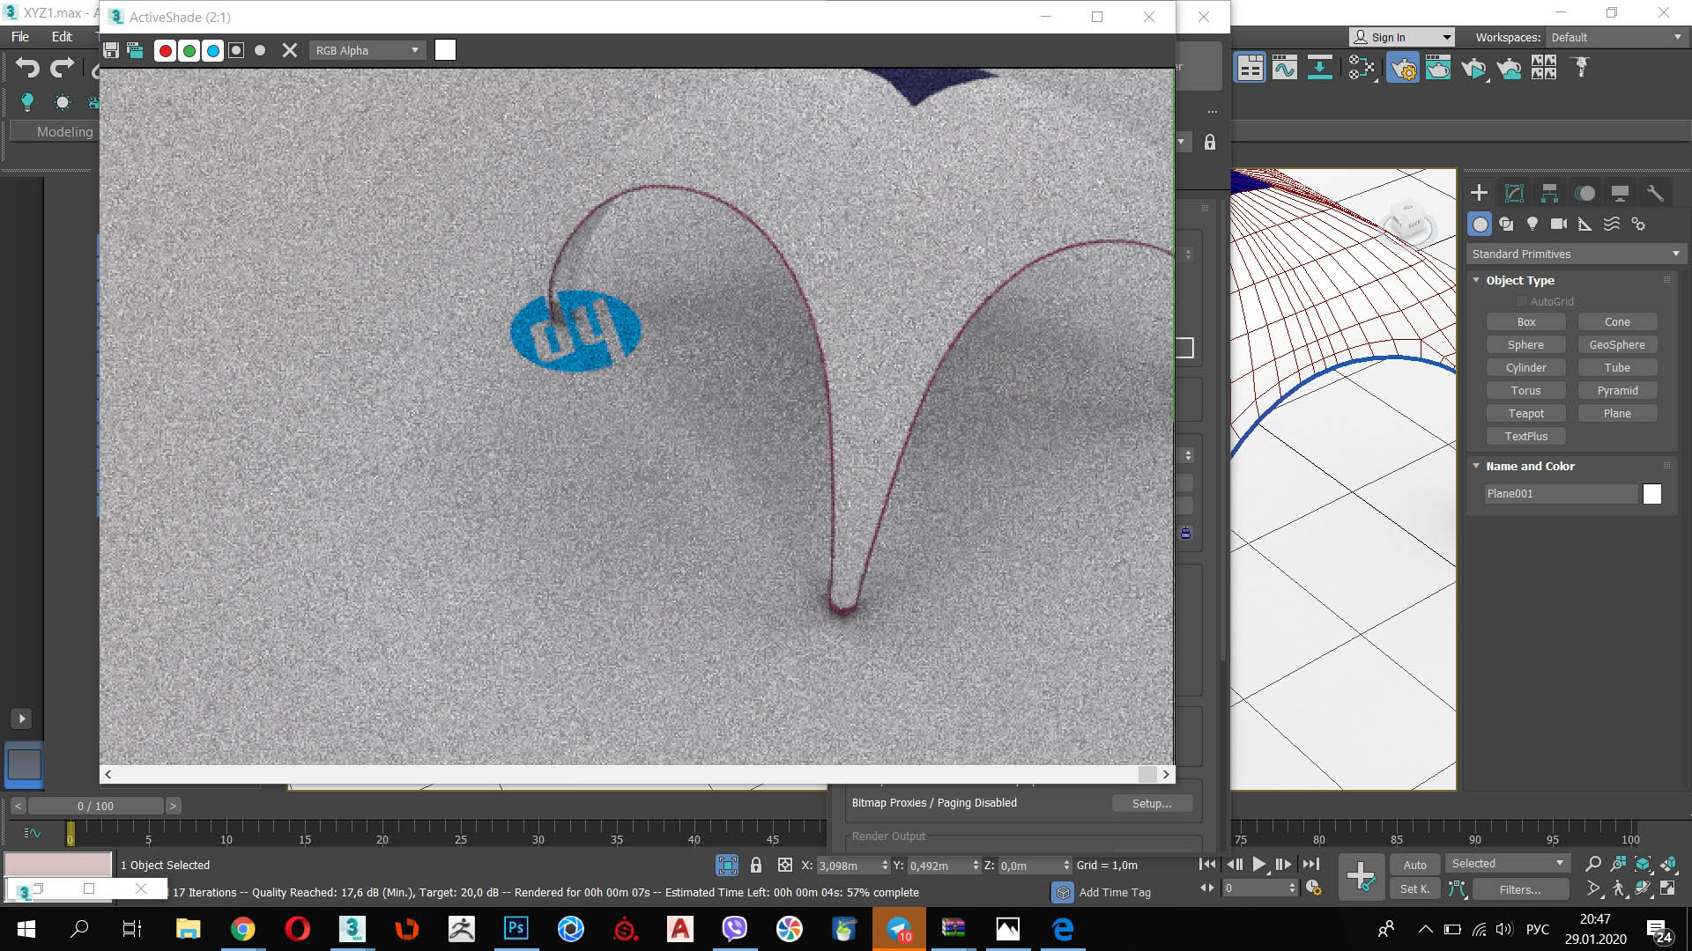Click the time slider showing 0 / 100
The image size is (1692, 951).
pyautogui.click(x=95, y=806)
